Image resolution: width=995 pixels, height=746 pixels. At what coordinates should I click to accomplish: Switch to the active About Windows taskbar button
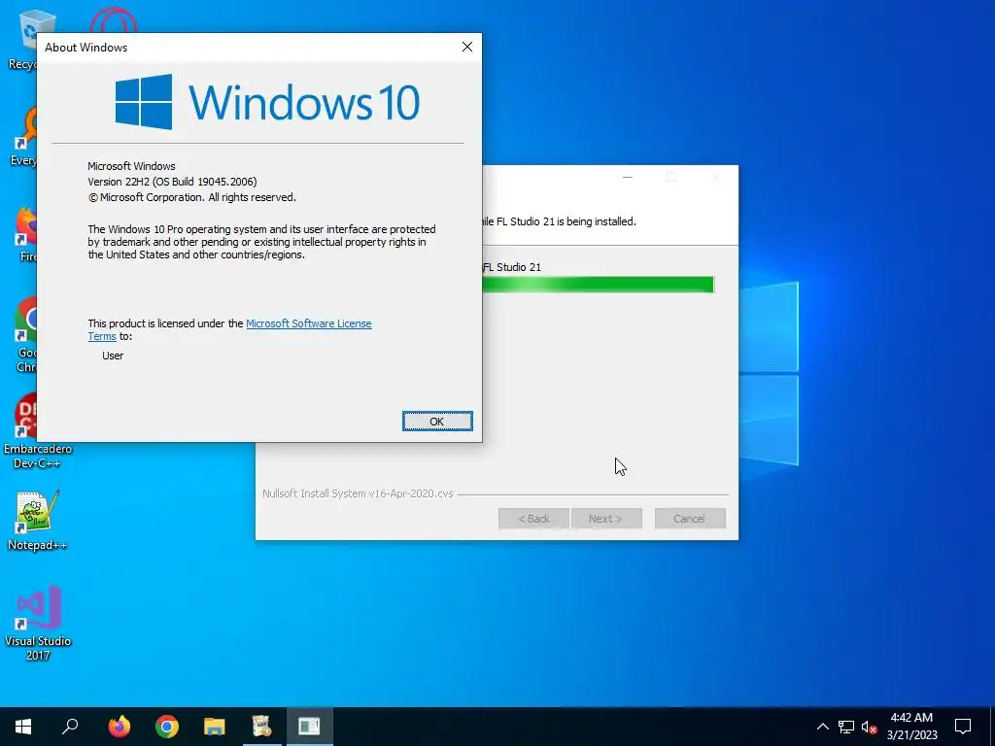coord(310,727)
